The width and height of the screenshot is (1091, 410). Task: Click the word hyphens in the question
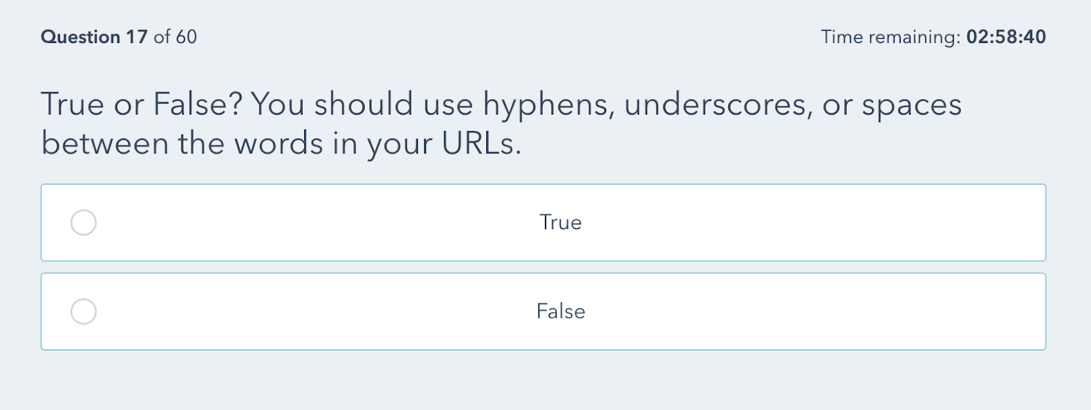click(x=537, y=104)
